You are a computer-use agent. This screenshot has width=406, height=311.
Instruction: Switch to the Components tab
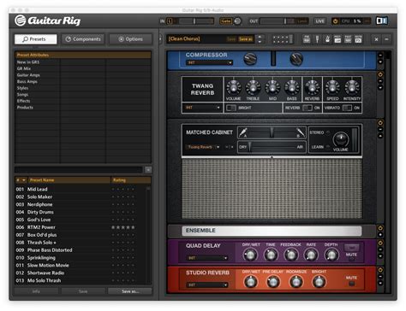pyautogui.click(x=83, y=39)
